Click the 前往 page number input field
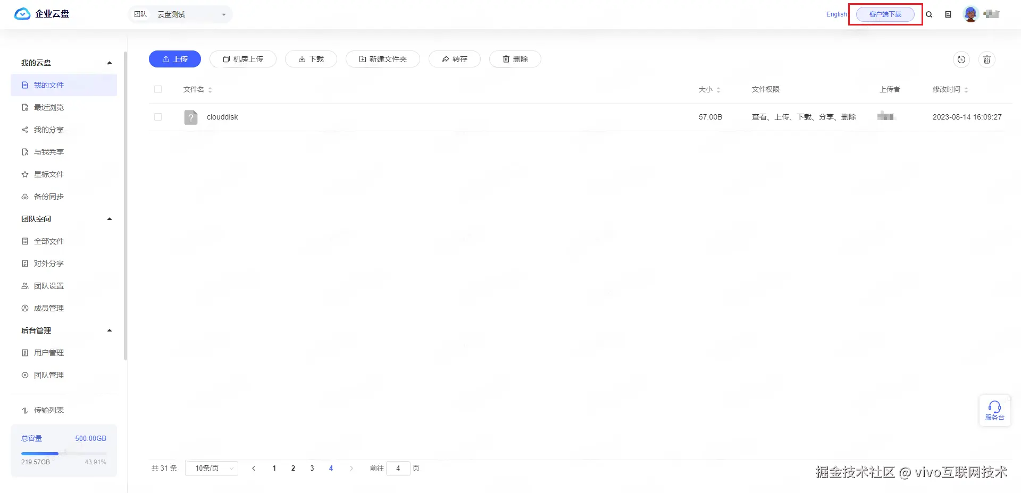The height and width of the screenshot is (493, 1021). pos(398,468)
